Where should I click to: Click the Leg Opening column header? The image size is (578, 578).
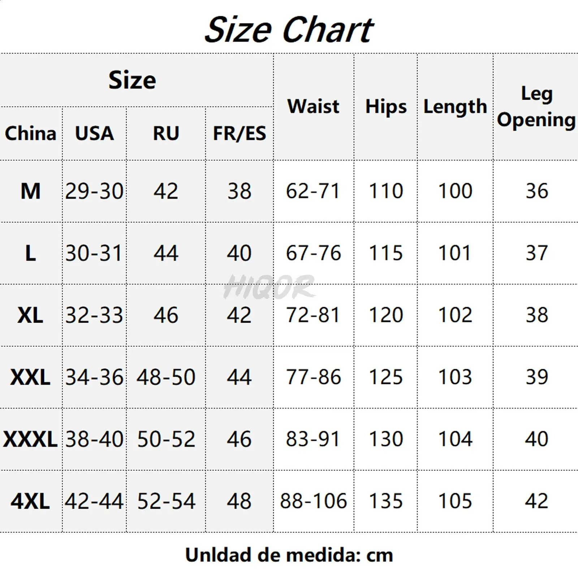[x=536, y=107]
